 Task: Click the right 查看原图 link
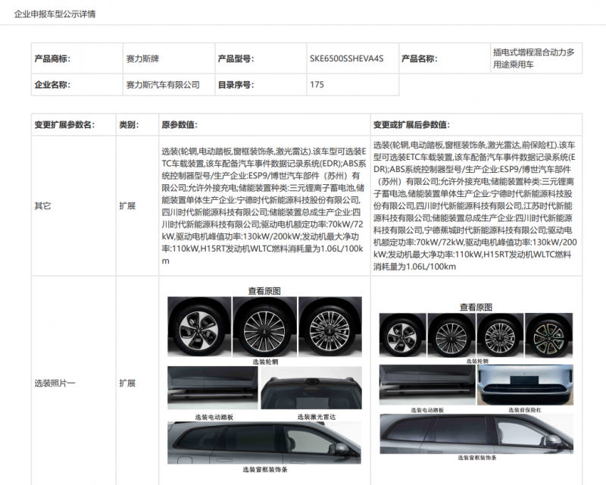pyautogui.click(x=476, y=307)
